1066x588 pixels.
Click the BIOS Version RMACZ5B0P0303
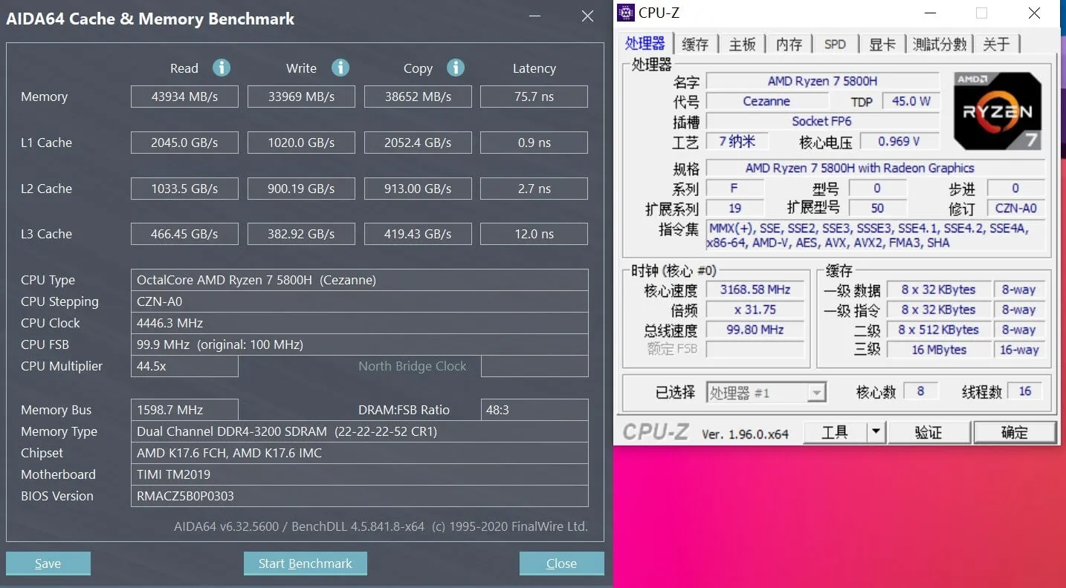point(360,496)
